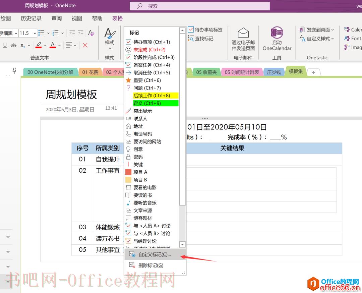Click the bulleted list icon
This screenshot has width=362, height=293.
pyautogui.click(x=41, y=33)
